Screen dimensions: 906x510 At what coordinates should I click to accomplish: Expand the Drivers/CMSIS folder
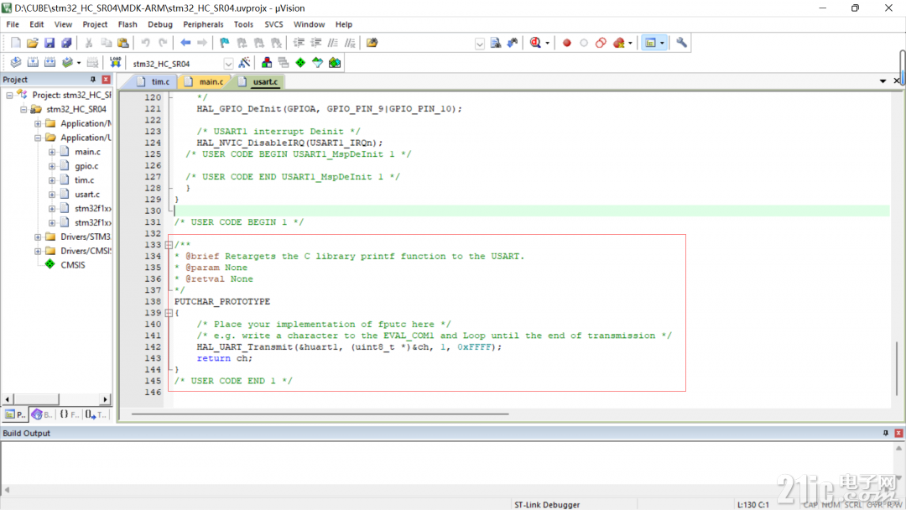tap(38, 252)
